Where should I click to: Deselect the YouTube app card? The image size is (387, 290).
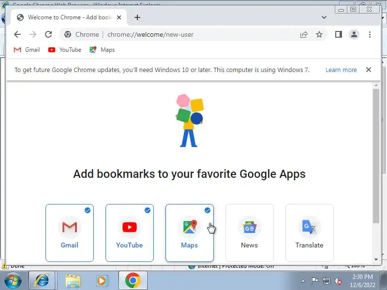130,233
